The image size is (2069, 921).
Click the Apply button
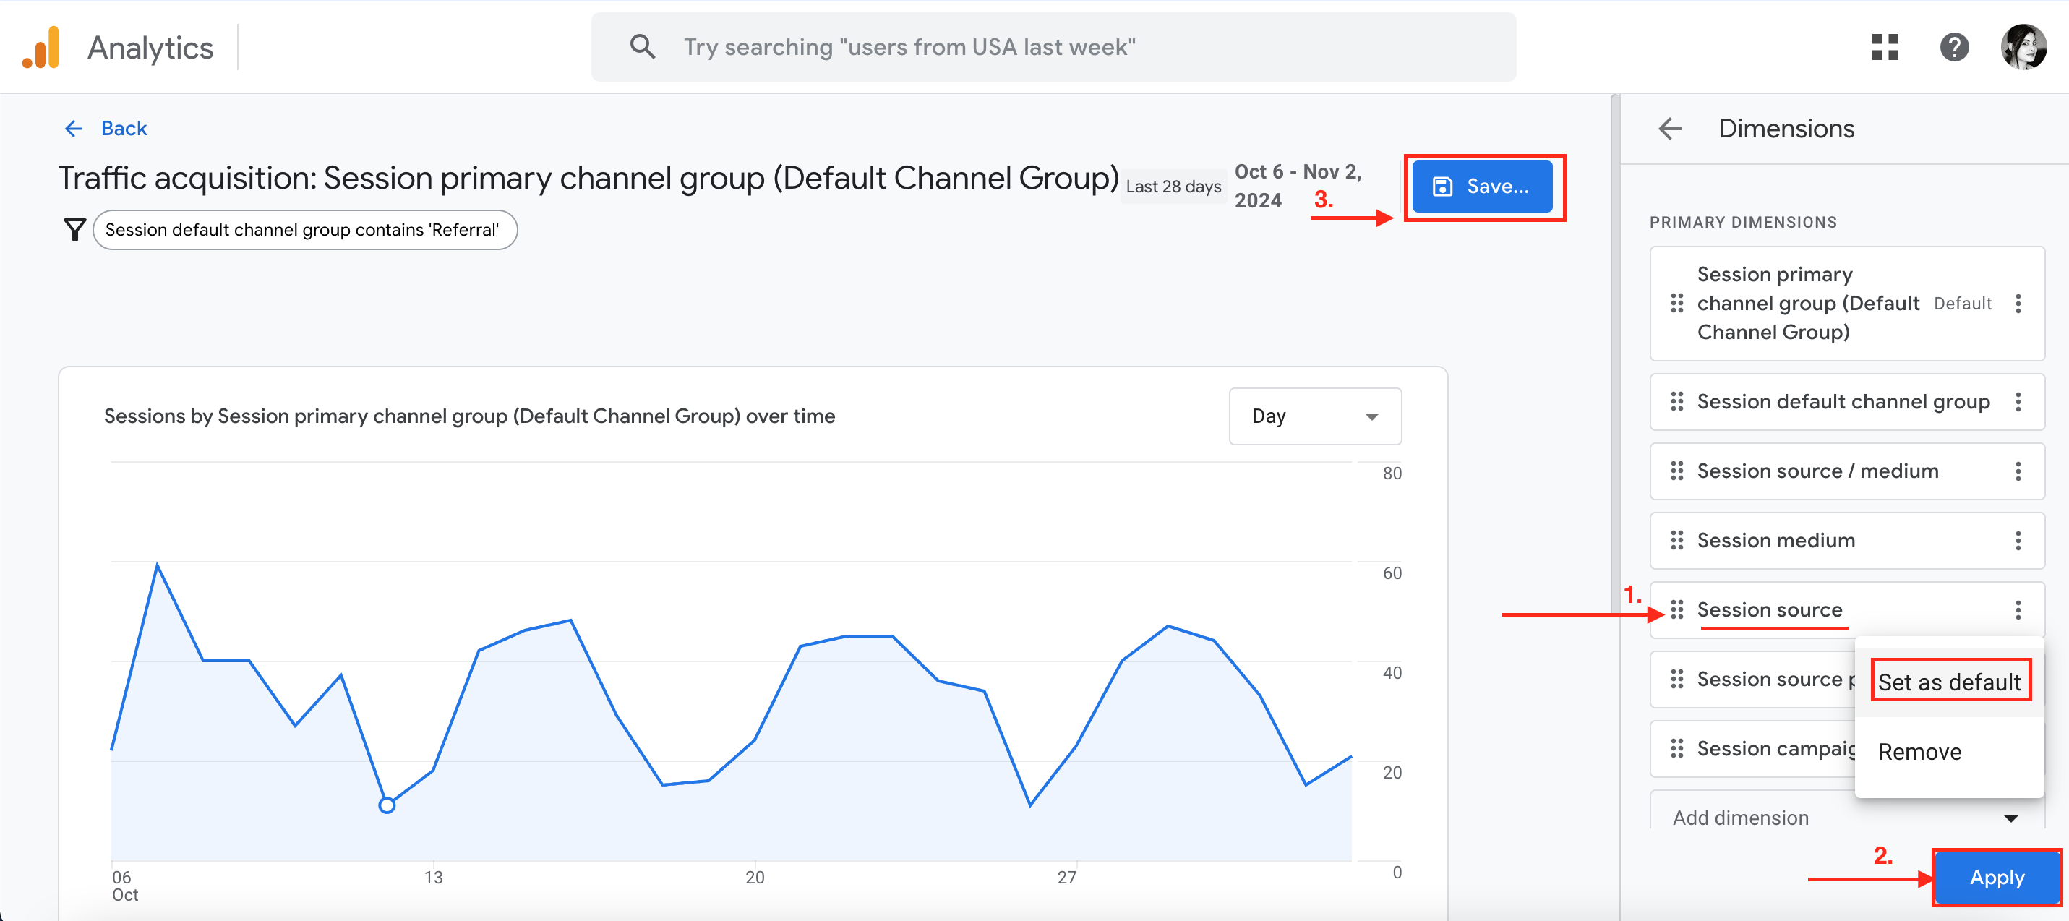pyautogui.click(x=1996, y=877)
